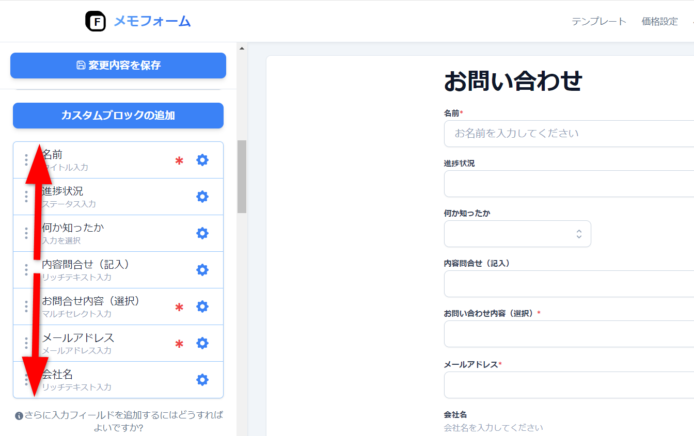Open the テンプレート menu item

(598, 22)
